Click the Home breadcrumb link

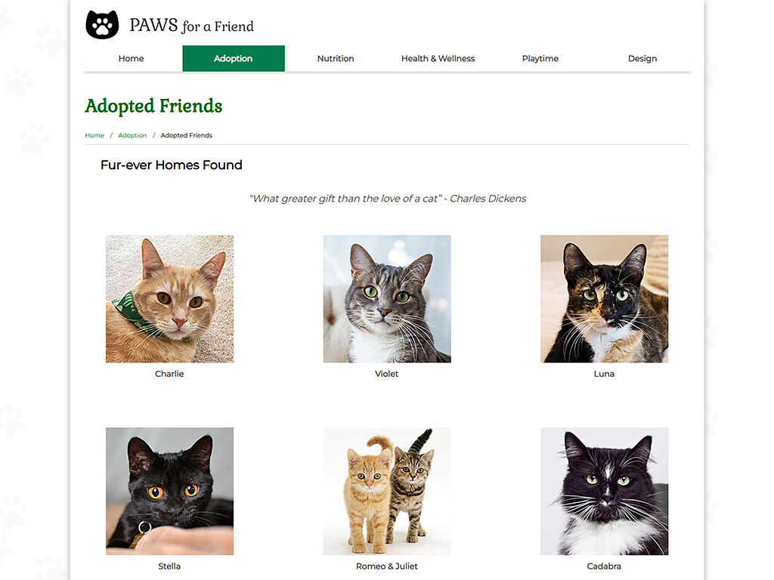pos(94,135)
